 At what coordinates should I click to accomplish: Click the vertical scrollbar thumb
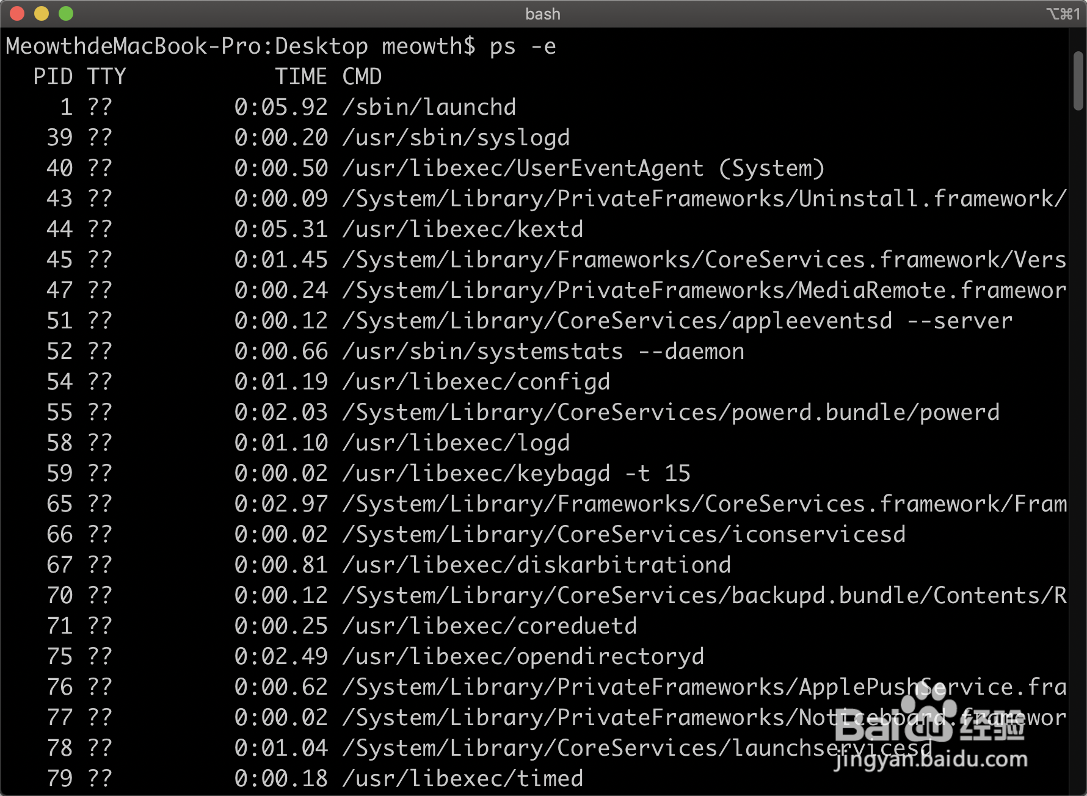[1078, 81]
